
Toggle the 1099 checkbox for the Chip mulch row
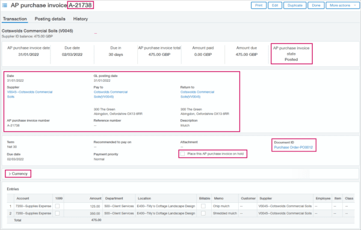point(58,206)
